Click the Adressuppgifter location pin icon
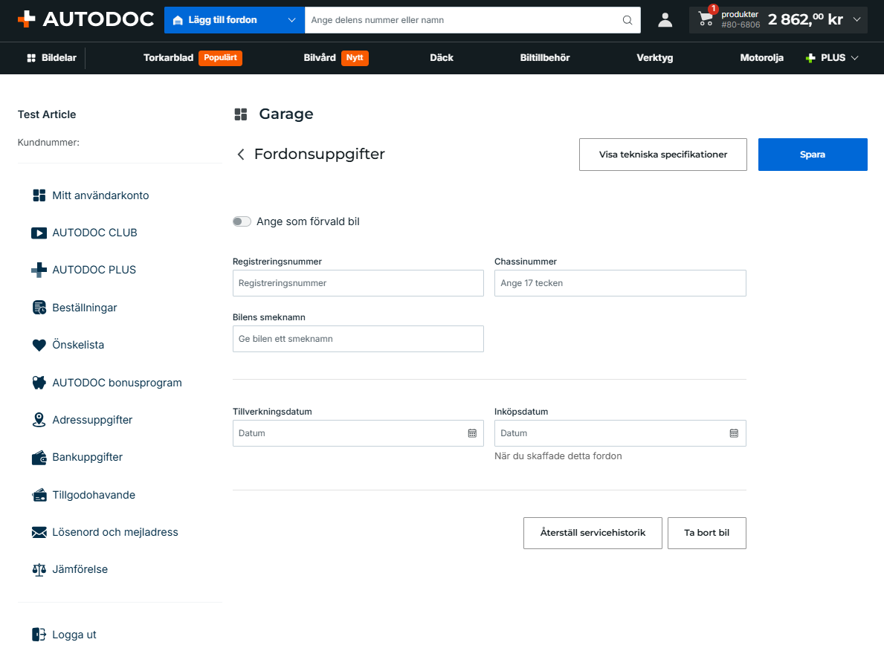884x671 pixels. click(39, 420)
